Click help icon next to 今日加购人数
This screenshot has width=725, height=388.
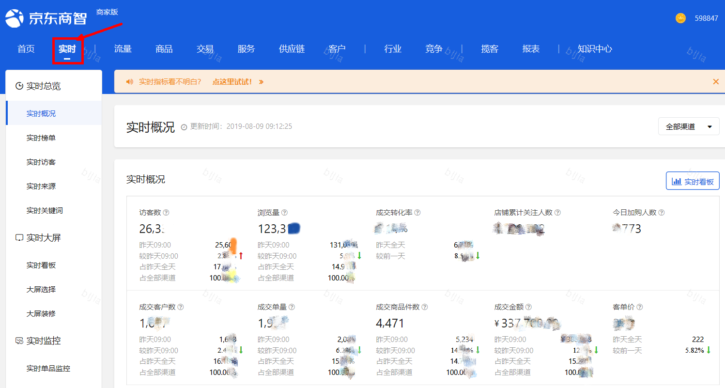(662, 213)
